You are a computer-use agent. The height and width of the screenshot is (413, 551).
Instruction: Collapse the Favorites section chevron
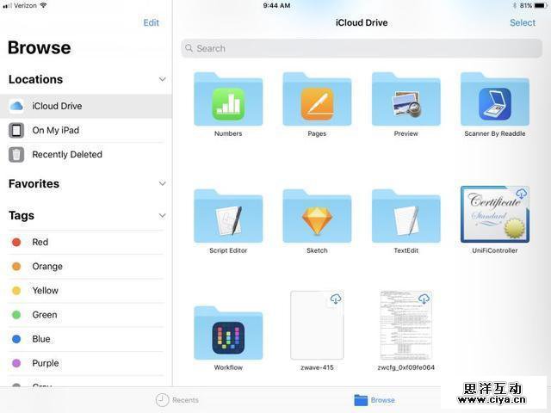click(x=162, y=183)
